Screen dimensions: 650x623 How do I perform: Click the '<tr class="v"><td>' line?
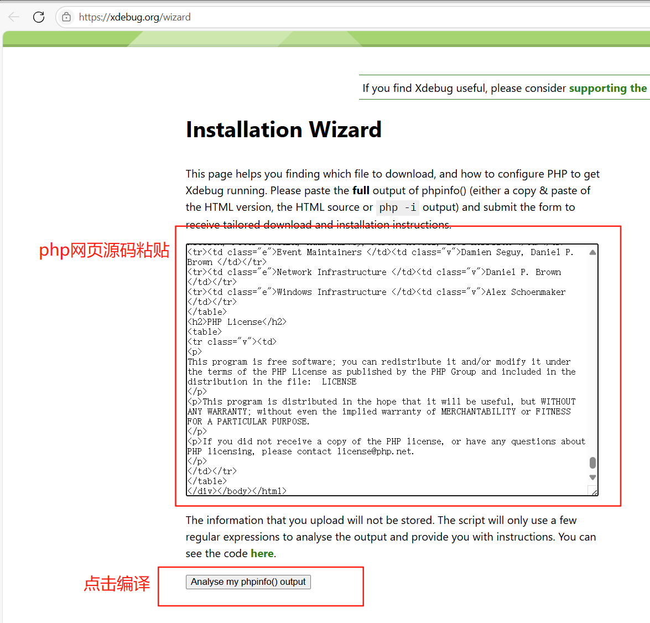232,341
